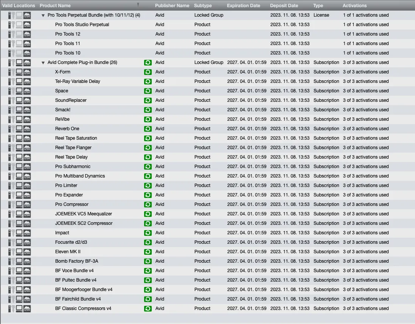The image size is (415, 324).
Task: Sort by the Activations column header
Action: pos(354,6)
